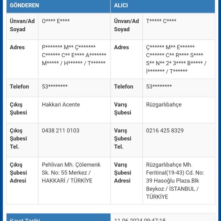Select the ALICI header cell
The image size is (221, 221).
[163, 6]
